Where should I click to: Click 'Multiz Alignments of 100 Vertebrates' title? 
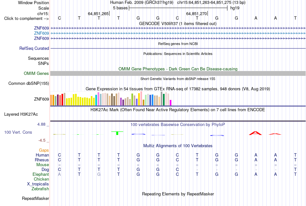(178, 146)
